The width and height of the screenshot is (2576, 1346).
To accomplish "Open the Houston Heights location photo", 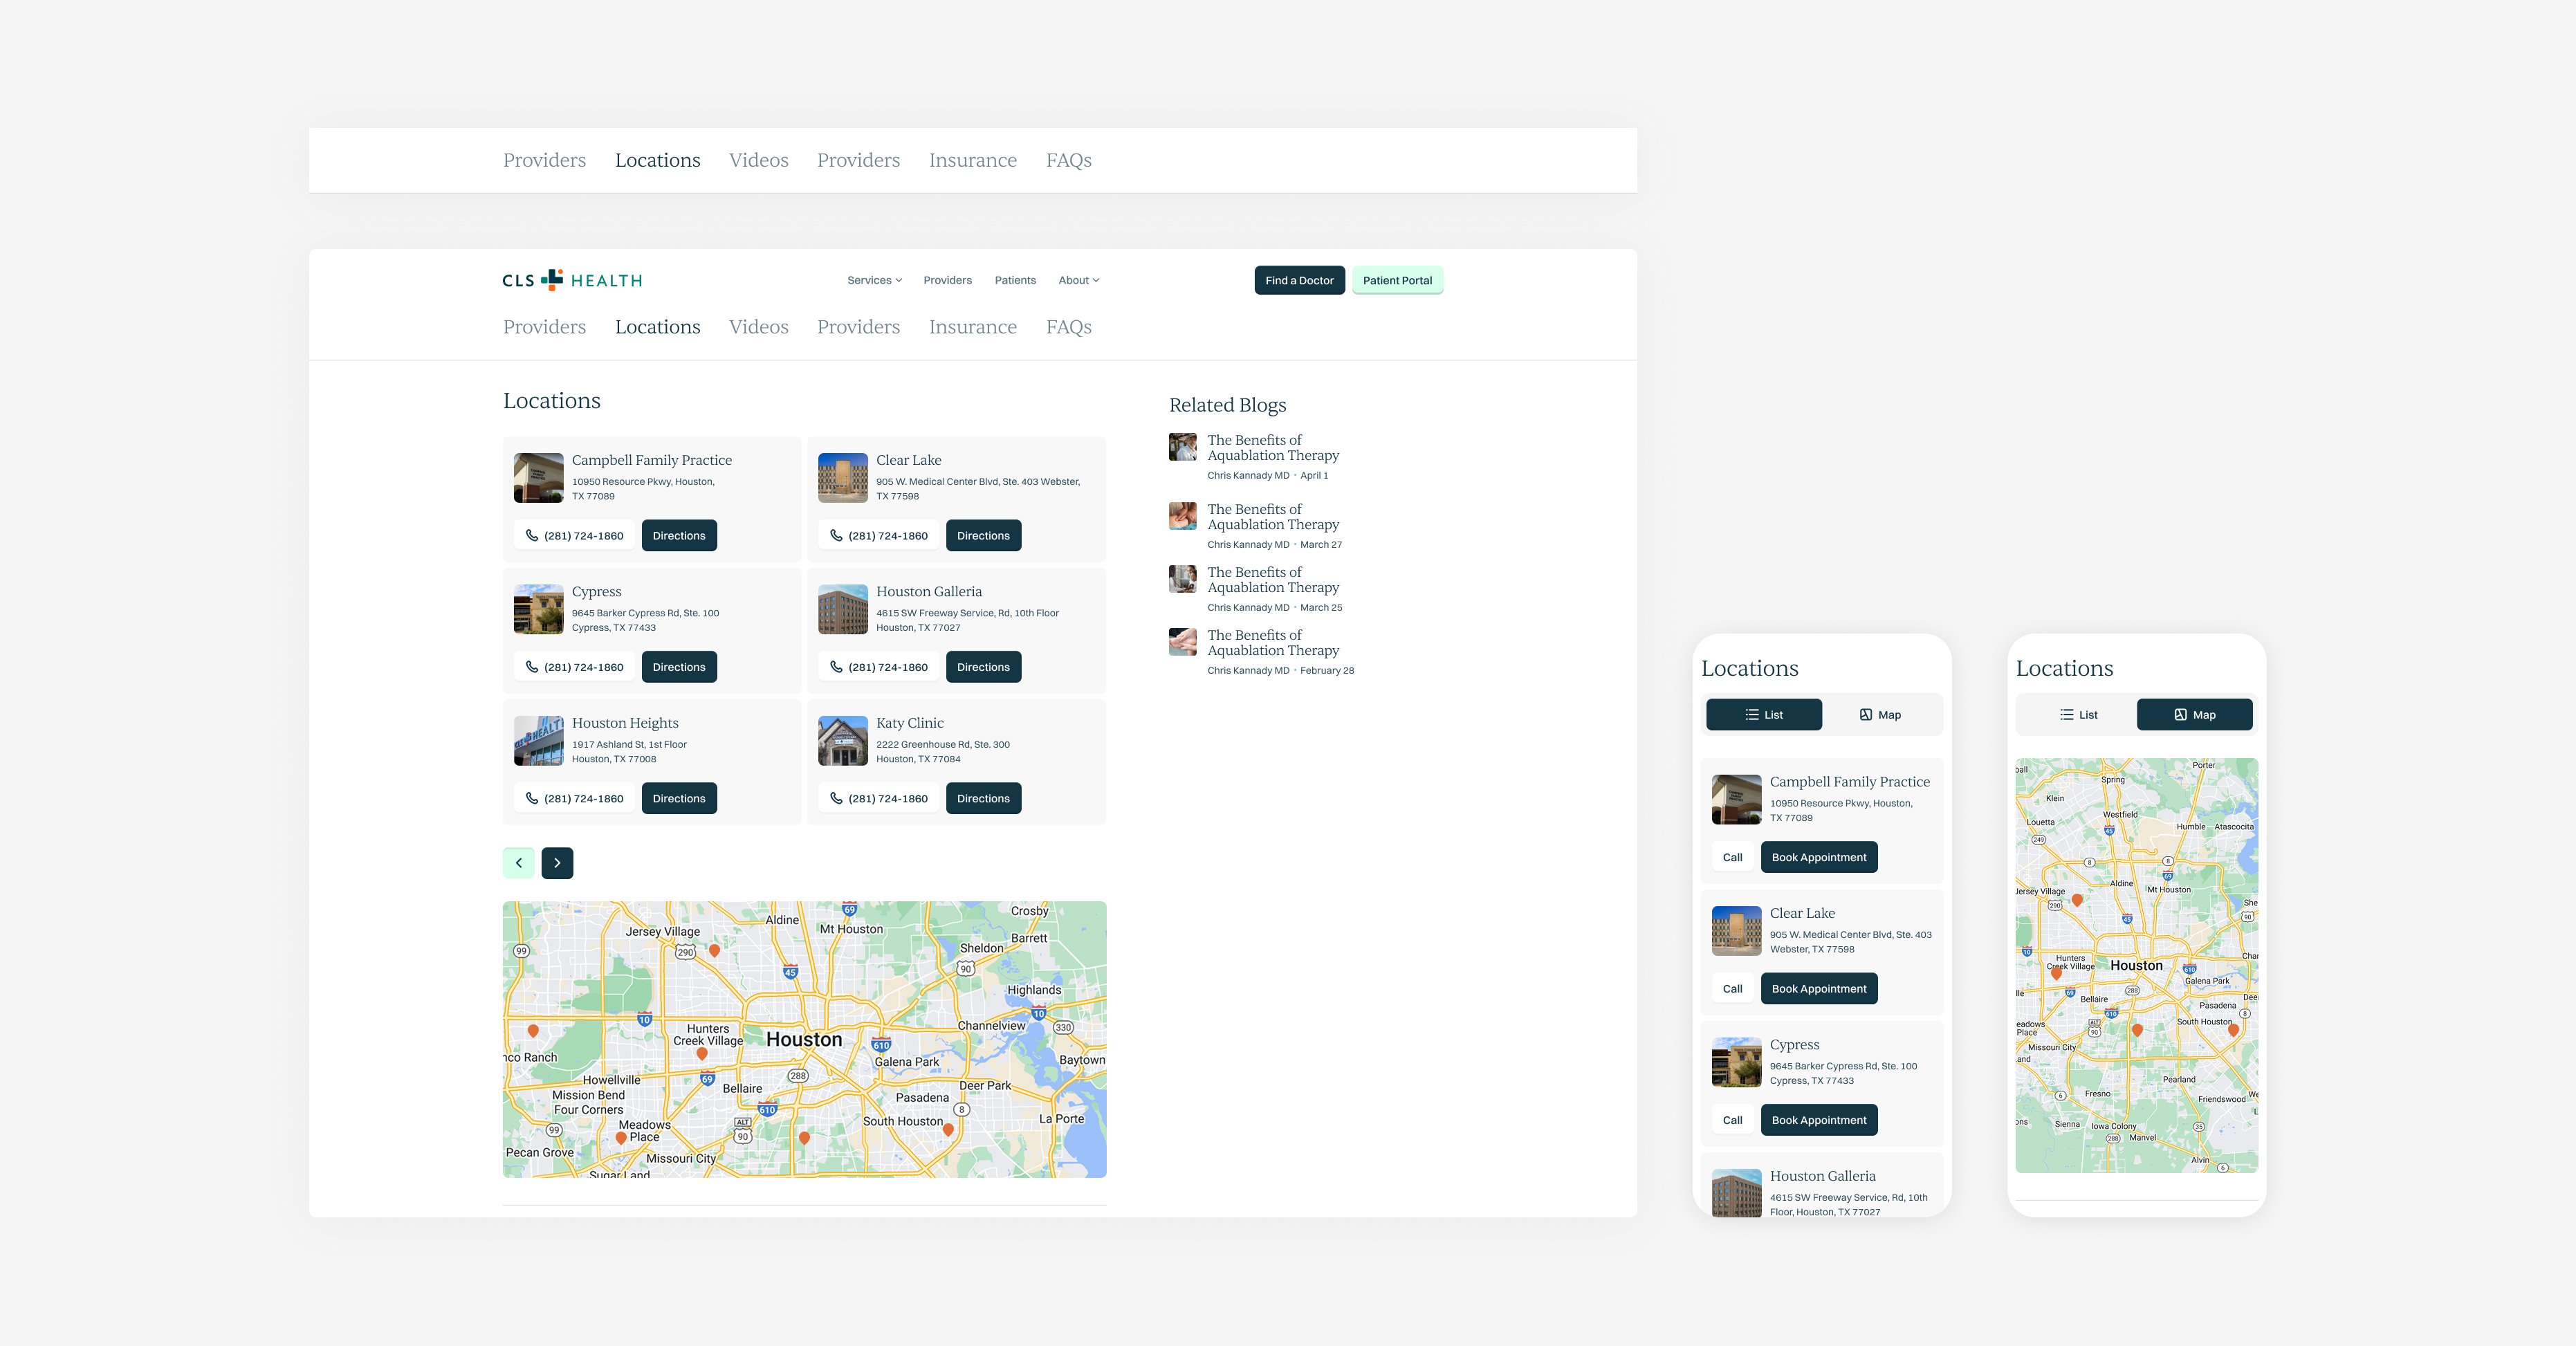I will [x=538, y=740].
